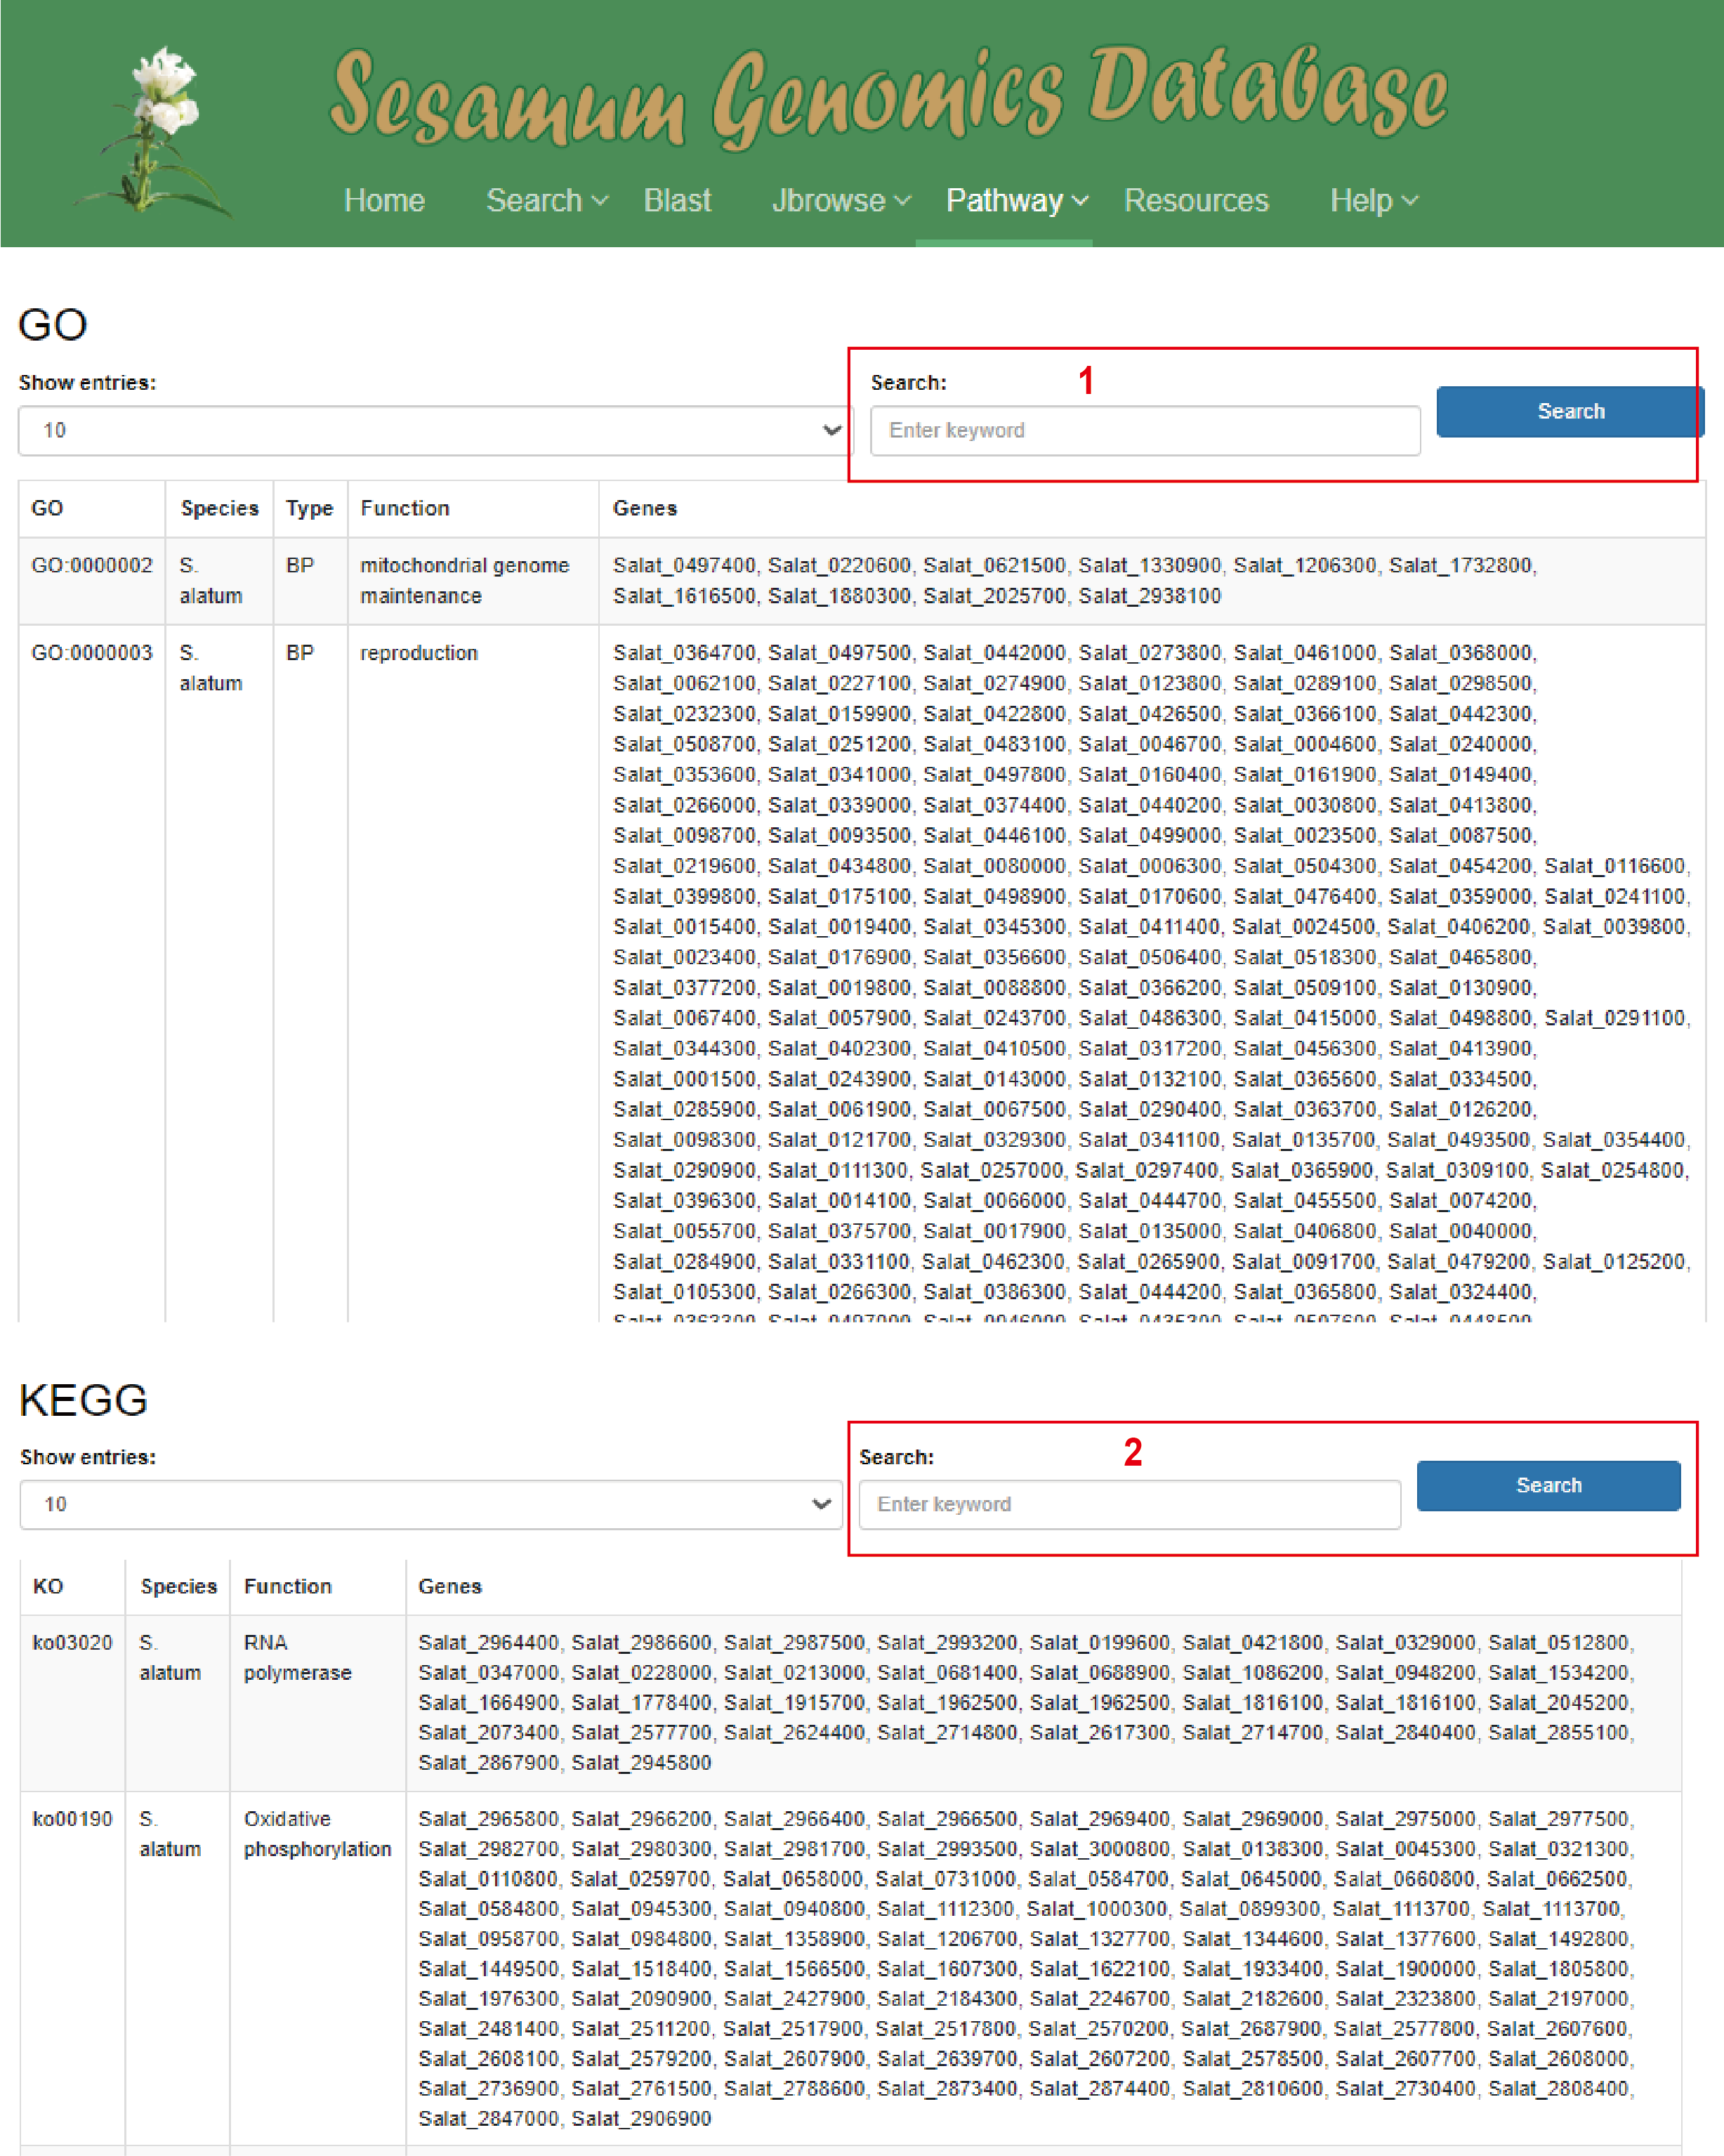
Task: Click gene Salat_2945800 in RNA polymerase row
Action: 642,1763
